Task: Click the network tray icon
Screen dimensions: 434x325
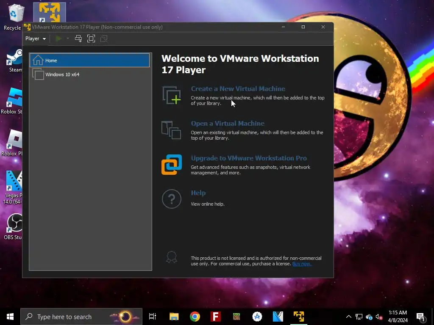Action: [x=359, y=317]
